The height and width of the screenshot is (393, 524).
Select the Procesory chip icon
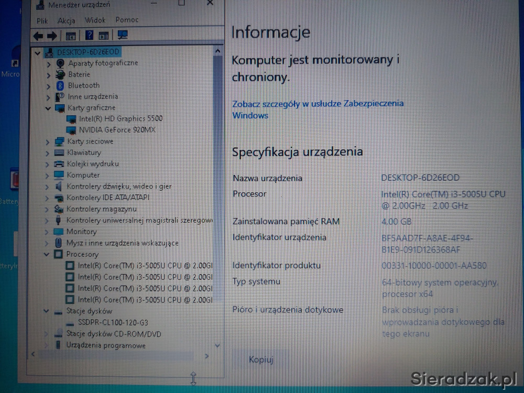tap(58, 254)
